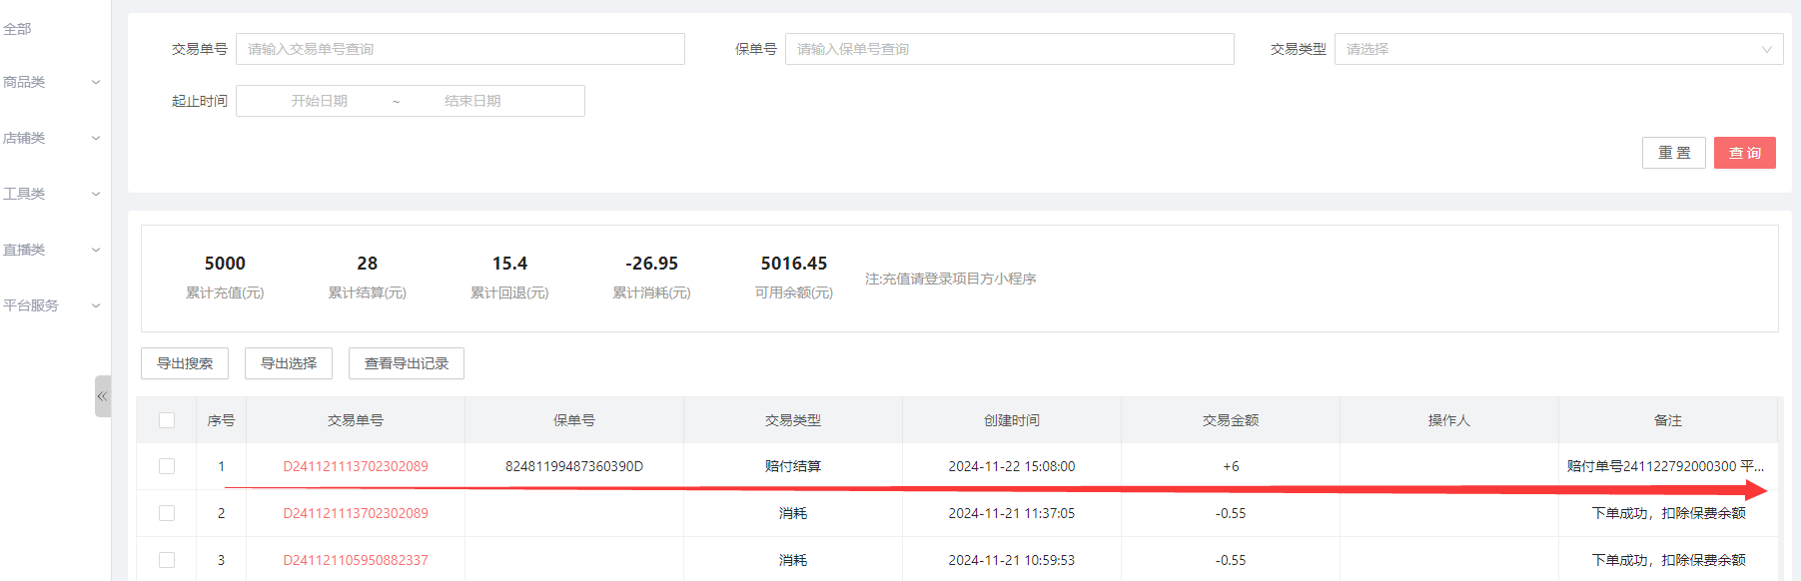Screen dimensions: 1801x581
Task: Expand the 工具类 sidebar menu
Action: coord(50,194)
